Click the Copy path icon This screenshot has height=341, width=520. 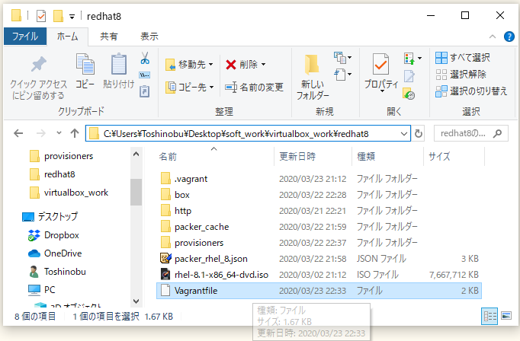point(145,75)
